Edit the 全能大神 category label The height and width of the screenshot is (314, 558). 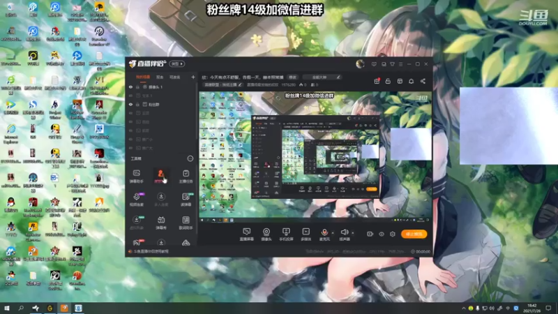click(x=322, y=77)
